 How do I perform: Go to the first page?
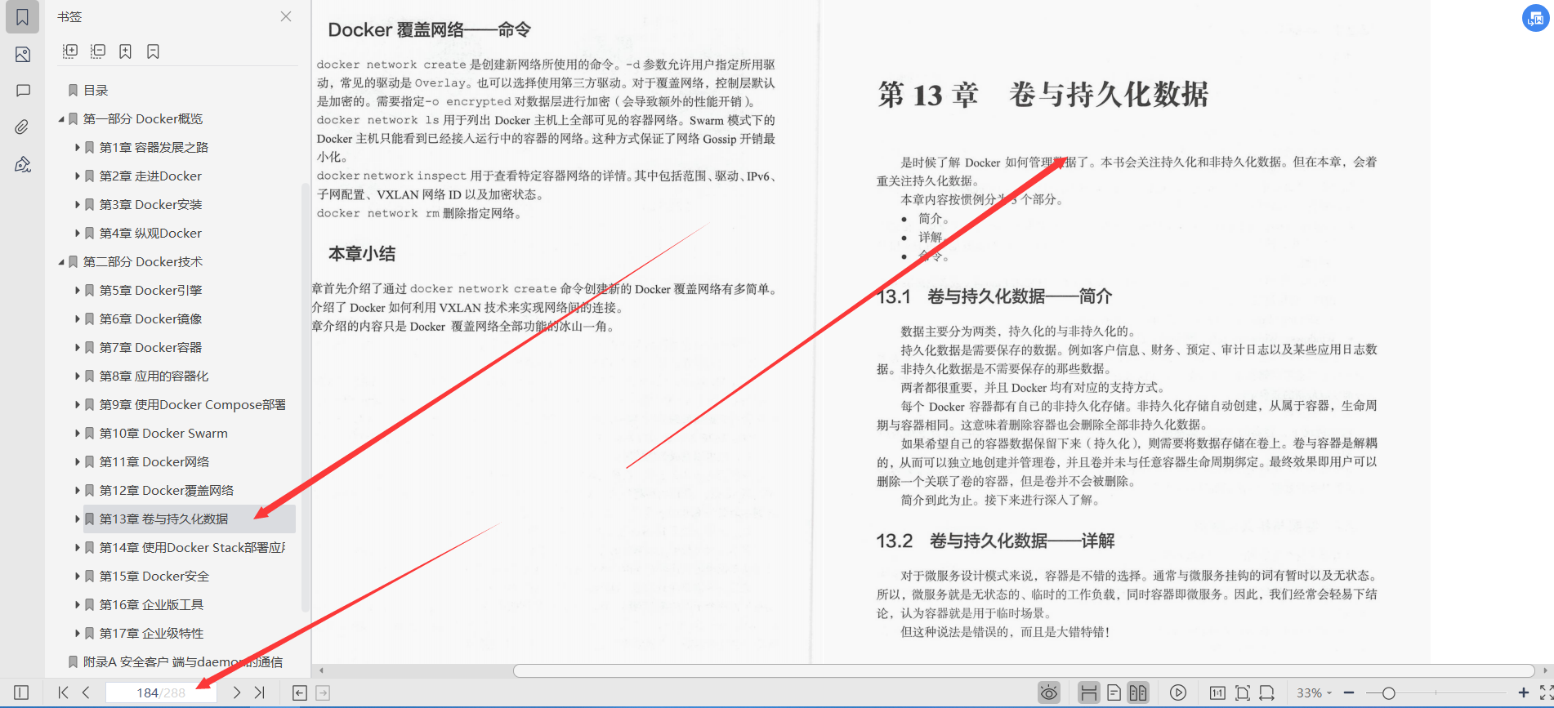(x=64, y=692)
